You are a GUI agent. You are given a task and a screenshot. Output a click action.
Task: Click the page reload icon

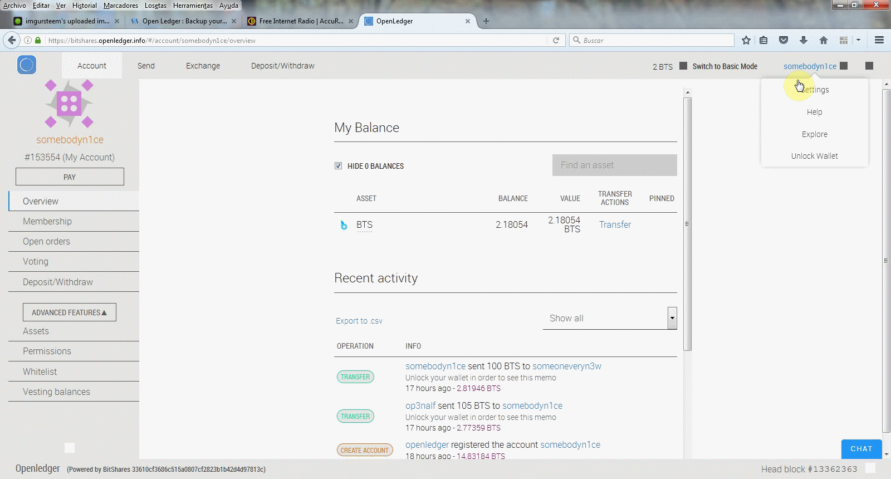pos(556,40)
